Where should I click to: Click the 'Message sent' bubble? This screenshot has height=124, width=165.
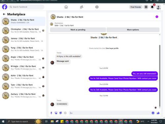[63, 61]
